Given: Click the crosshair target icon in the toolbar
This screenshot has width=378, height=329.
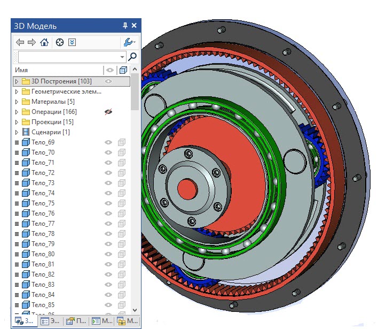Looking at the screenshot, I should [x=60, y=42].
